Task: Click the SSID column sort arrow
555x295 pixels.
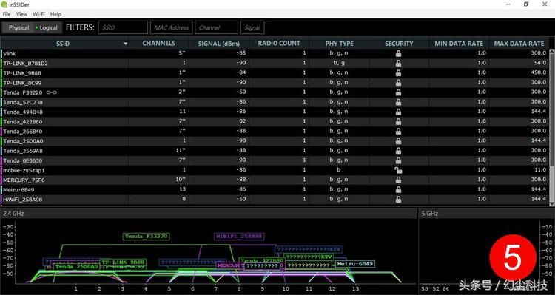Action: click(125, 44)
